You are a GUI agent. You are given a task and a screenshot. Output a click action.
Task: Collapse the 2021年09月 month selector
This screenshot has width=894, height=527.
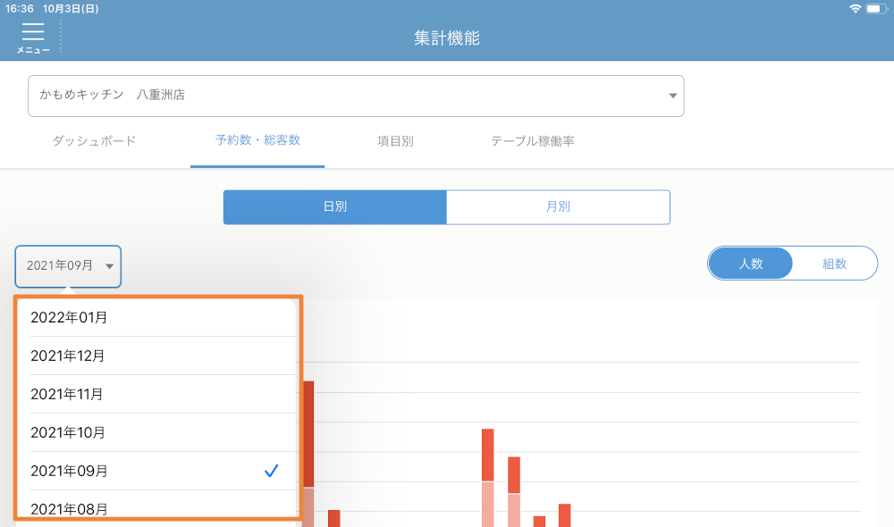click(68, 266)
